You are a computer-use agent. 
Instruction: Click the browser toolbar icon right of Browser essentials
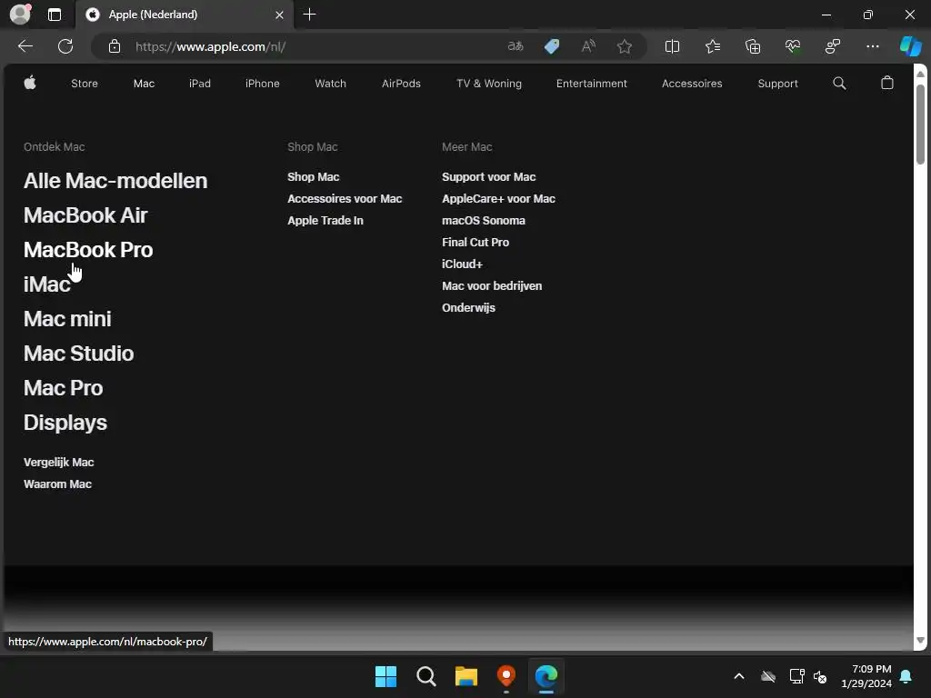point(833,46)
